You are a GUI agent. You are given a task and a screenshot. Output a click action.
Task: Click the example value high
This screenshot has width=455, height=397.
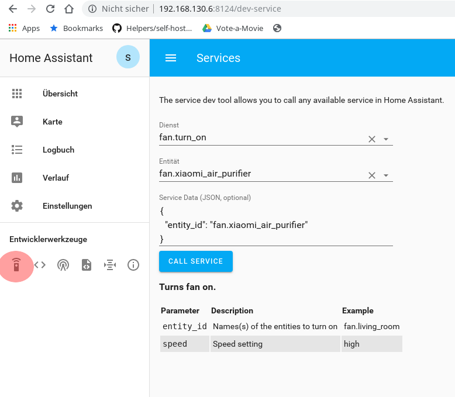tap(371, 344)
